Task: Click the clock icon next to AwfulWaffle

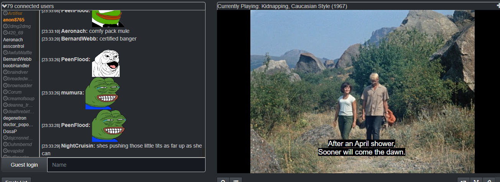Action: (x=5, y=52)
